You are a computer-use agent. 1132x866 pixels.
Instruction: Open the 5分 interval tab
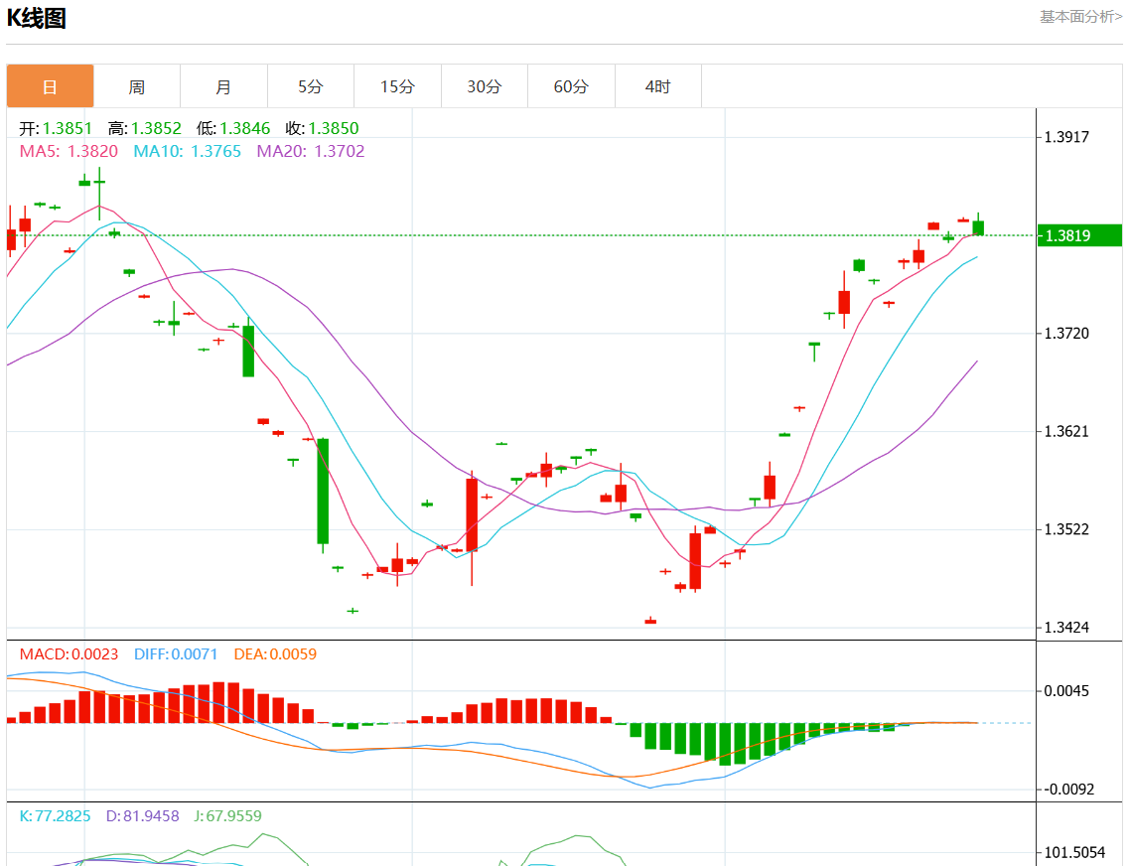311,86
